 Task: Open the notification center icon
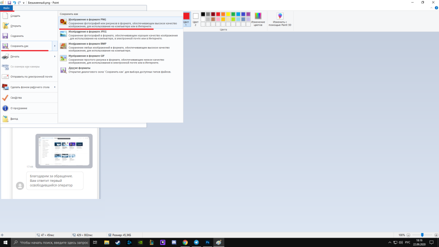tap(432, 243)
